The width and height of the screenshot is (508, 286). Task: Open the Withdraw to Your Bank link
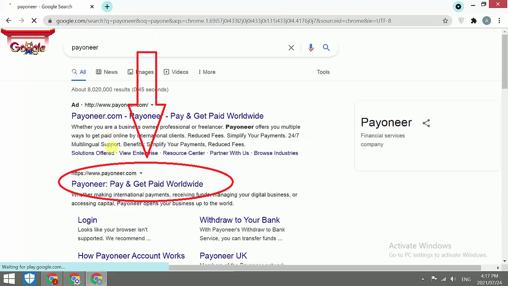pyautogui.click(x=240, y=220)
